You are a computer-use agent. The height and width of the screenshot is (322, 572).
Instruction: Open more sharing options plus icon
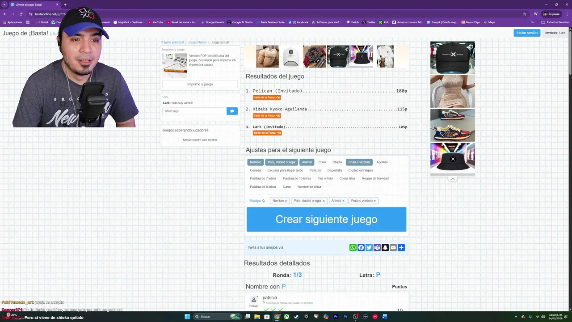coord(401,247)
